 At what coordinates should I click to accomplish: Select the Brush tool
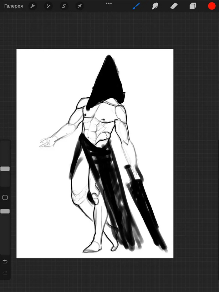[x=136, y=6]
